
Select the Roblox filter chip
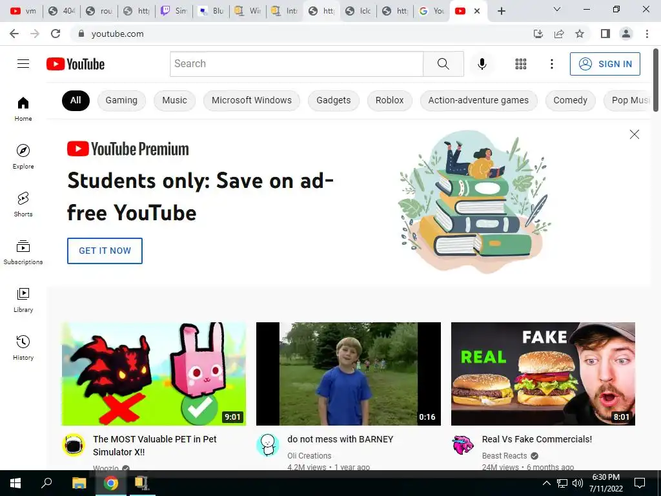click(389, 100)
